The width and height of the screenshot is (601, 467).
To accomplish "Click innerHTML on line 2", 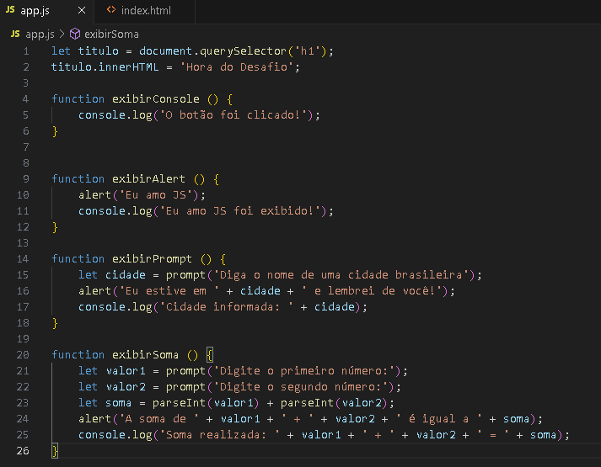I will click(128, 67).
